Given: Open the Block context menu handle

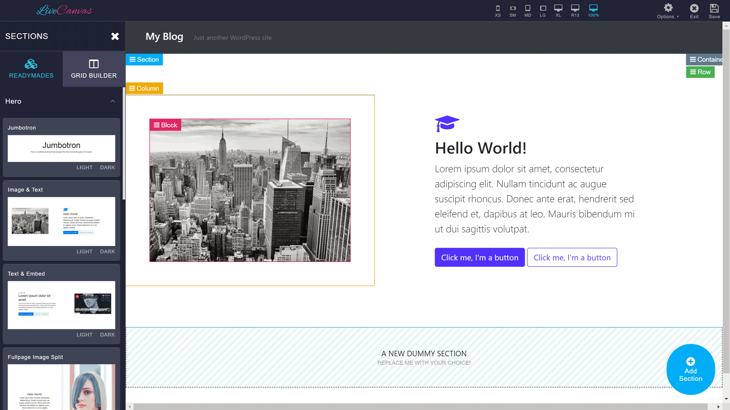Looking at the screenshot, I should point(165,125).
